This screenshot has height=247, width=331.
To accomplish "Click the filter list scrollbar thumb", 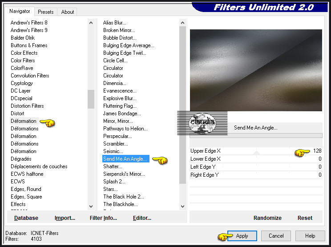I will 182,105.
